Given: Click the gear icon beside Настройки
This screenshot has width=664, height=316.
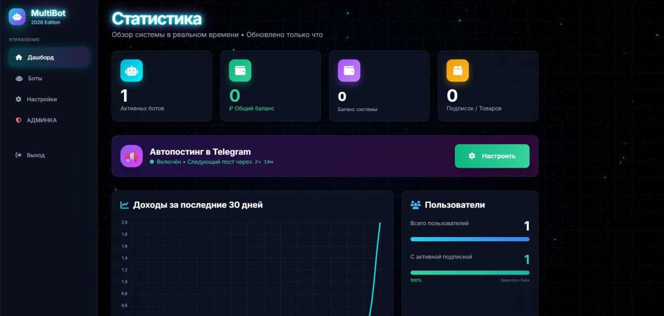Looking at the screenshot, I should pyautogui.click(x=19, y=99).
